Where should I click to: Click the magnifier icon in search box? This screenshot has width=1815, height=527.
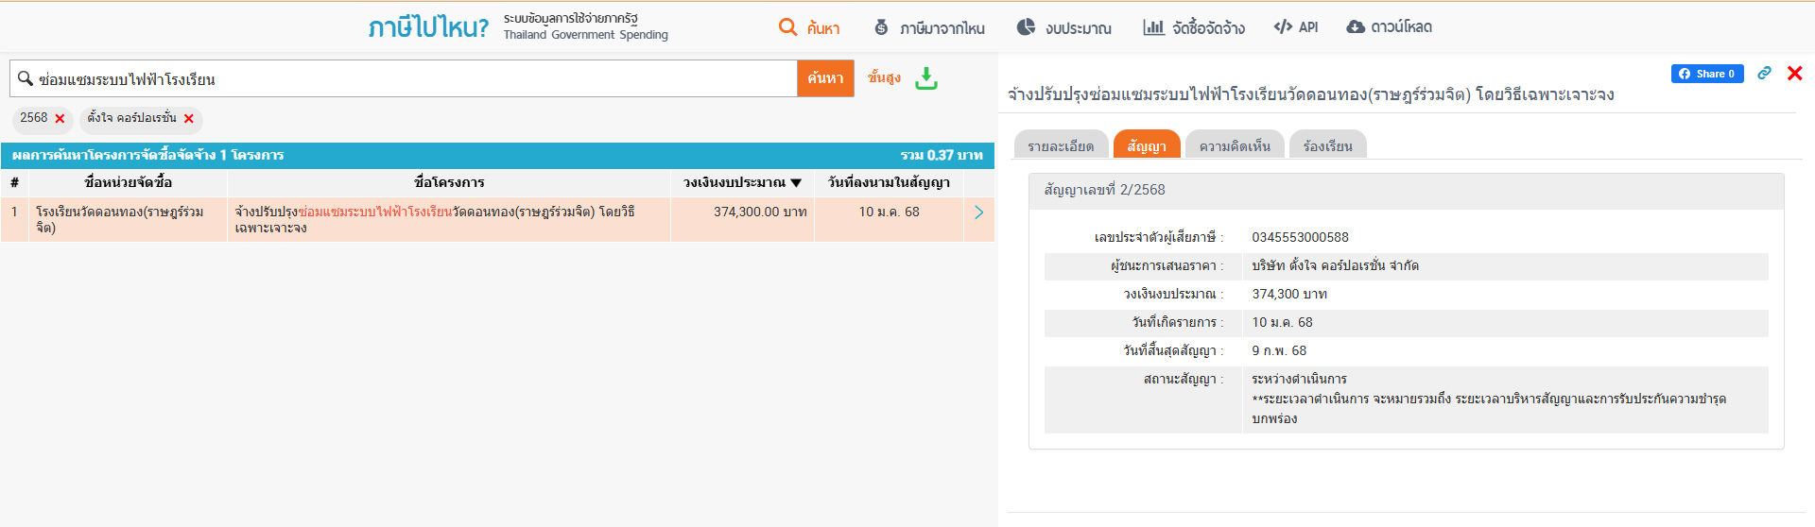click(26, 78)
